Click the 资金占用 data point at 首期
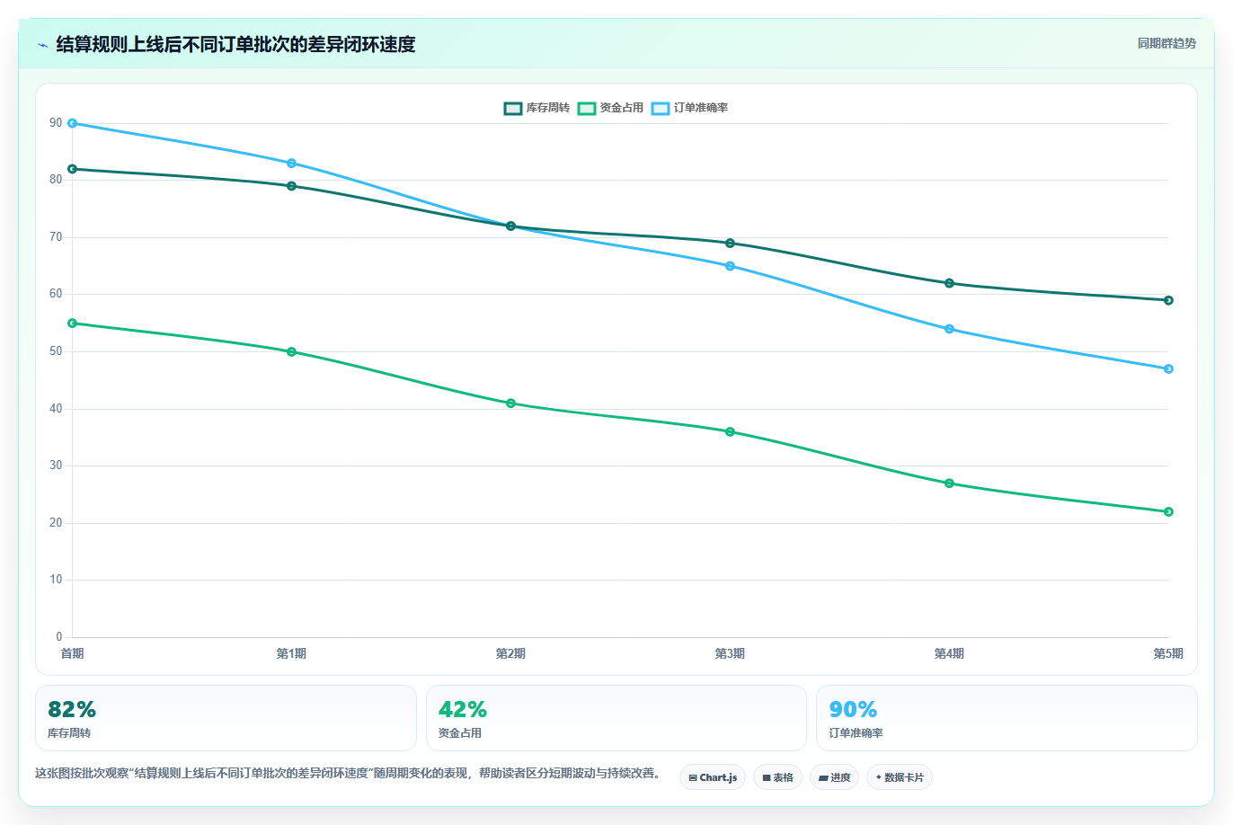The width and height of the screenshot is (1233, 825). click(x=72, y=323)
